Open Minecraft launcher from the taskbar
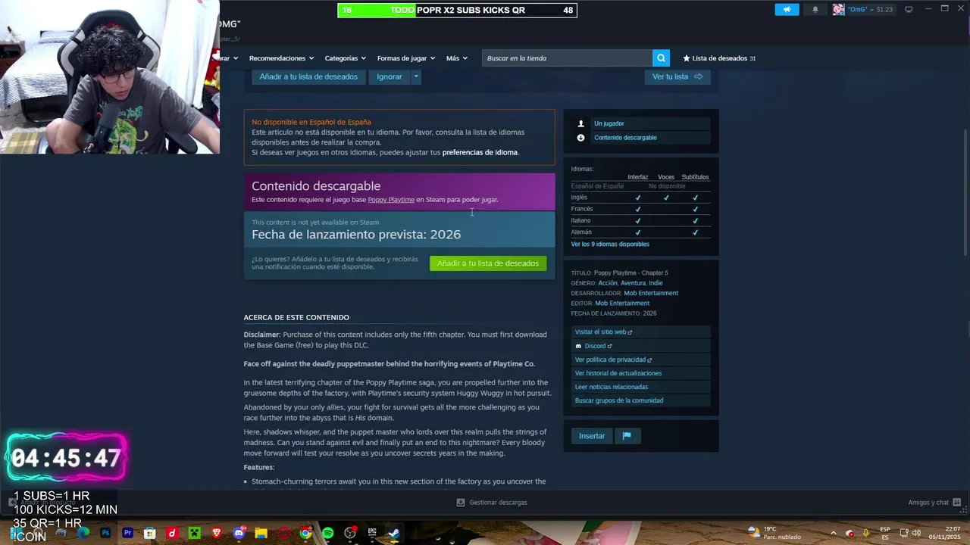The width and height of the screenshot is (970, 545). 194,533
